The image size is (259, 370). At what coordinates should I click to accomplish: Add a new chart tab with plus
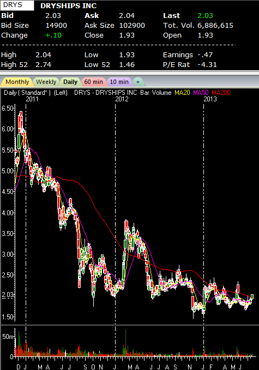pos(138,82)
